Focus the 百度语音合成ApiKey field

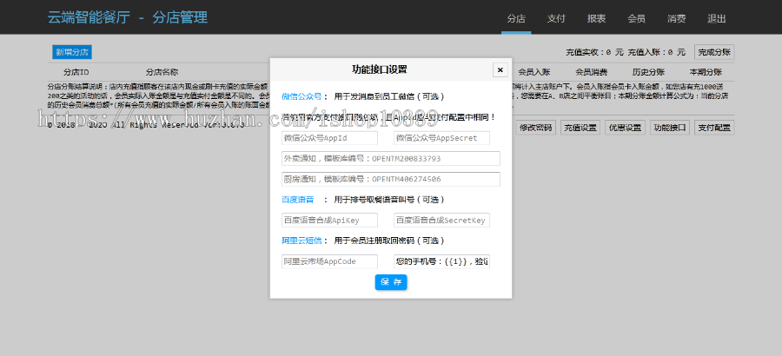pyautogui.click(x=329, y=220)
